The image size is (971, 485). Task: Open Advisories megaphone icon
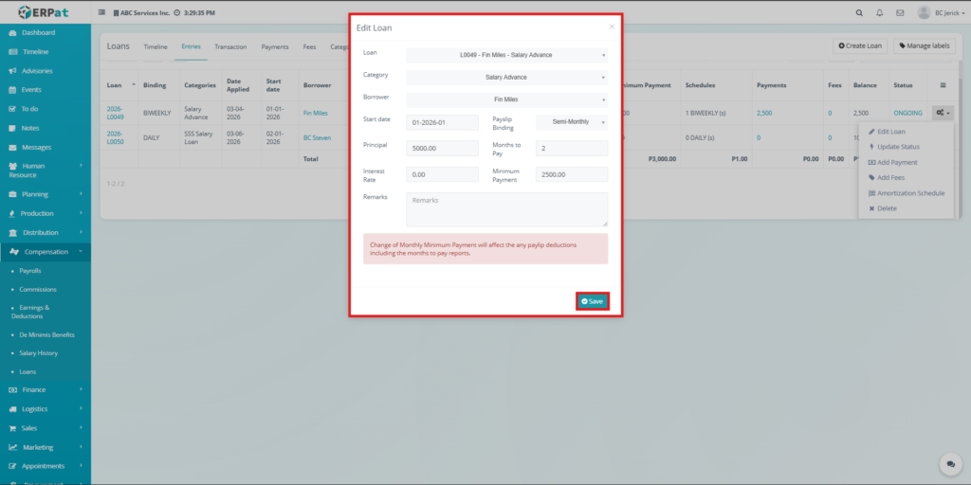[x=12, y=71]
